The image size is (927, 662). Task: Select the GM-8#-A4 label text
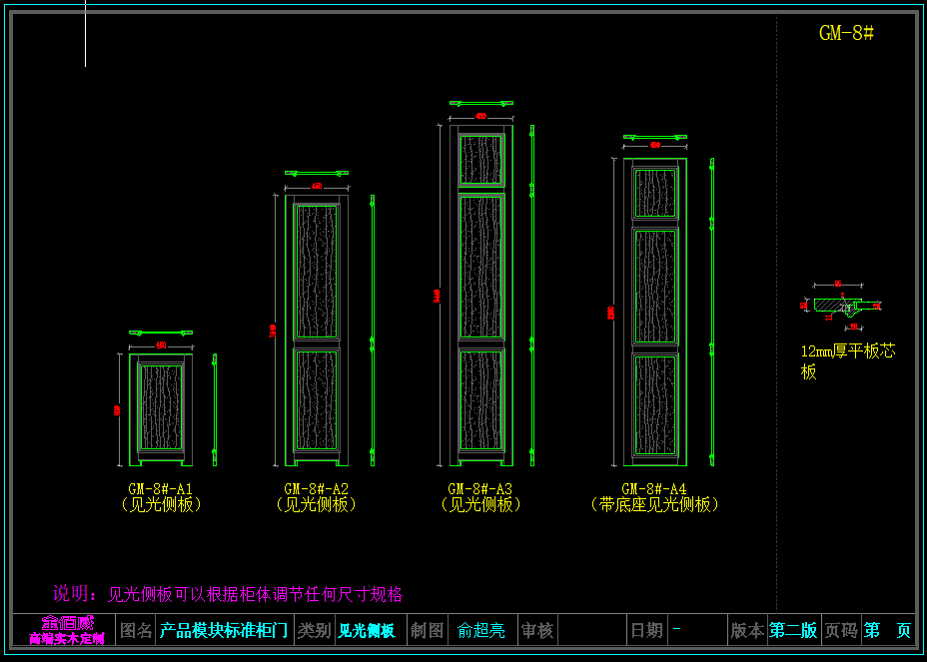(x=654, y=489)
